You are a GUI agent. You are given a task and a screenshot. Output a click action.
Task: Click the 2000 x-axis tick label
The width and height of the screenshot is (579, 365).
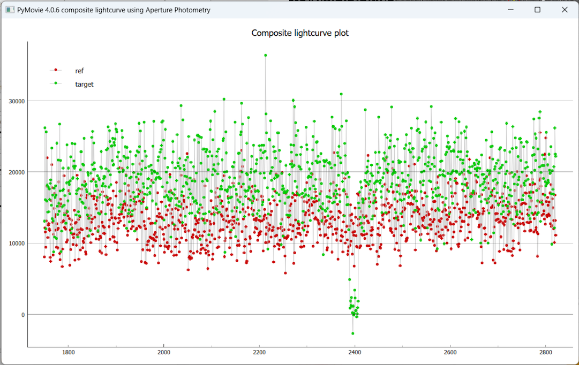[163, 352]
